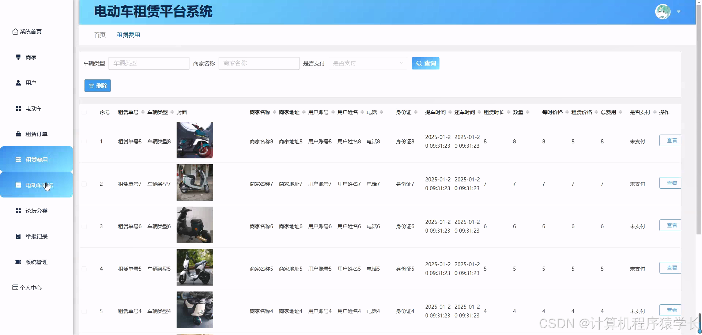
Task: Select the 租赁订单 rental orders icon
Action: pos(18,134)
